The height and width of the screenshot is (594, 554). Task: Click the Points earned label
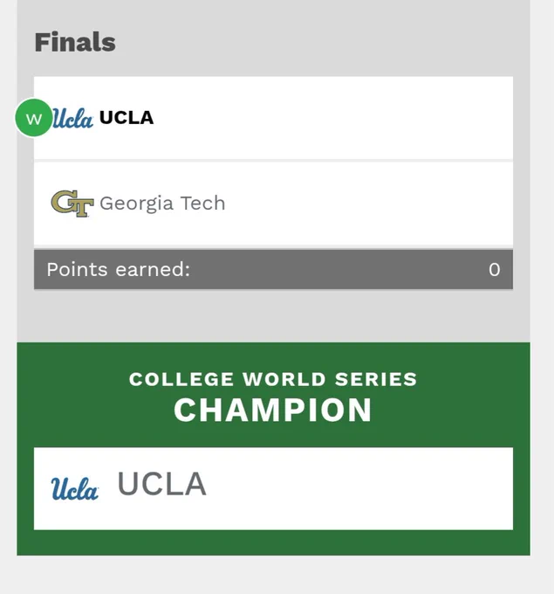click(118, 269)
